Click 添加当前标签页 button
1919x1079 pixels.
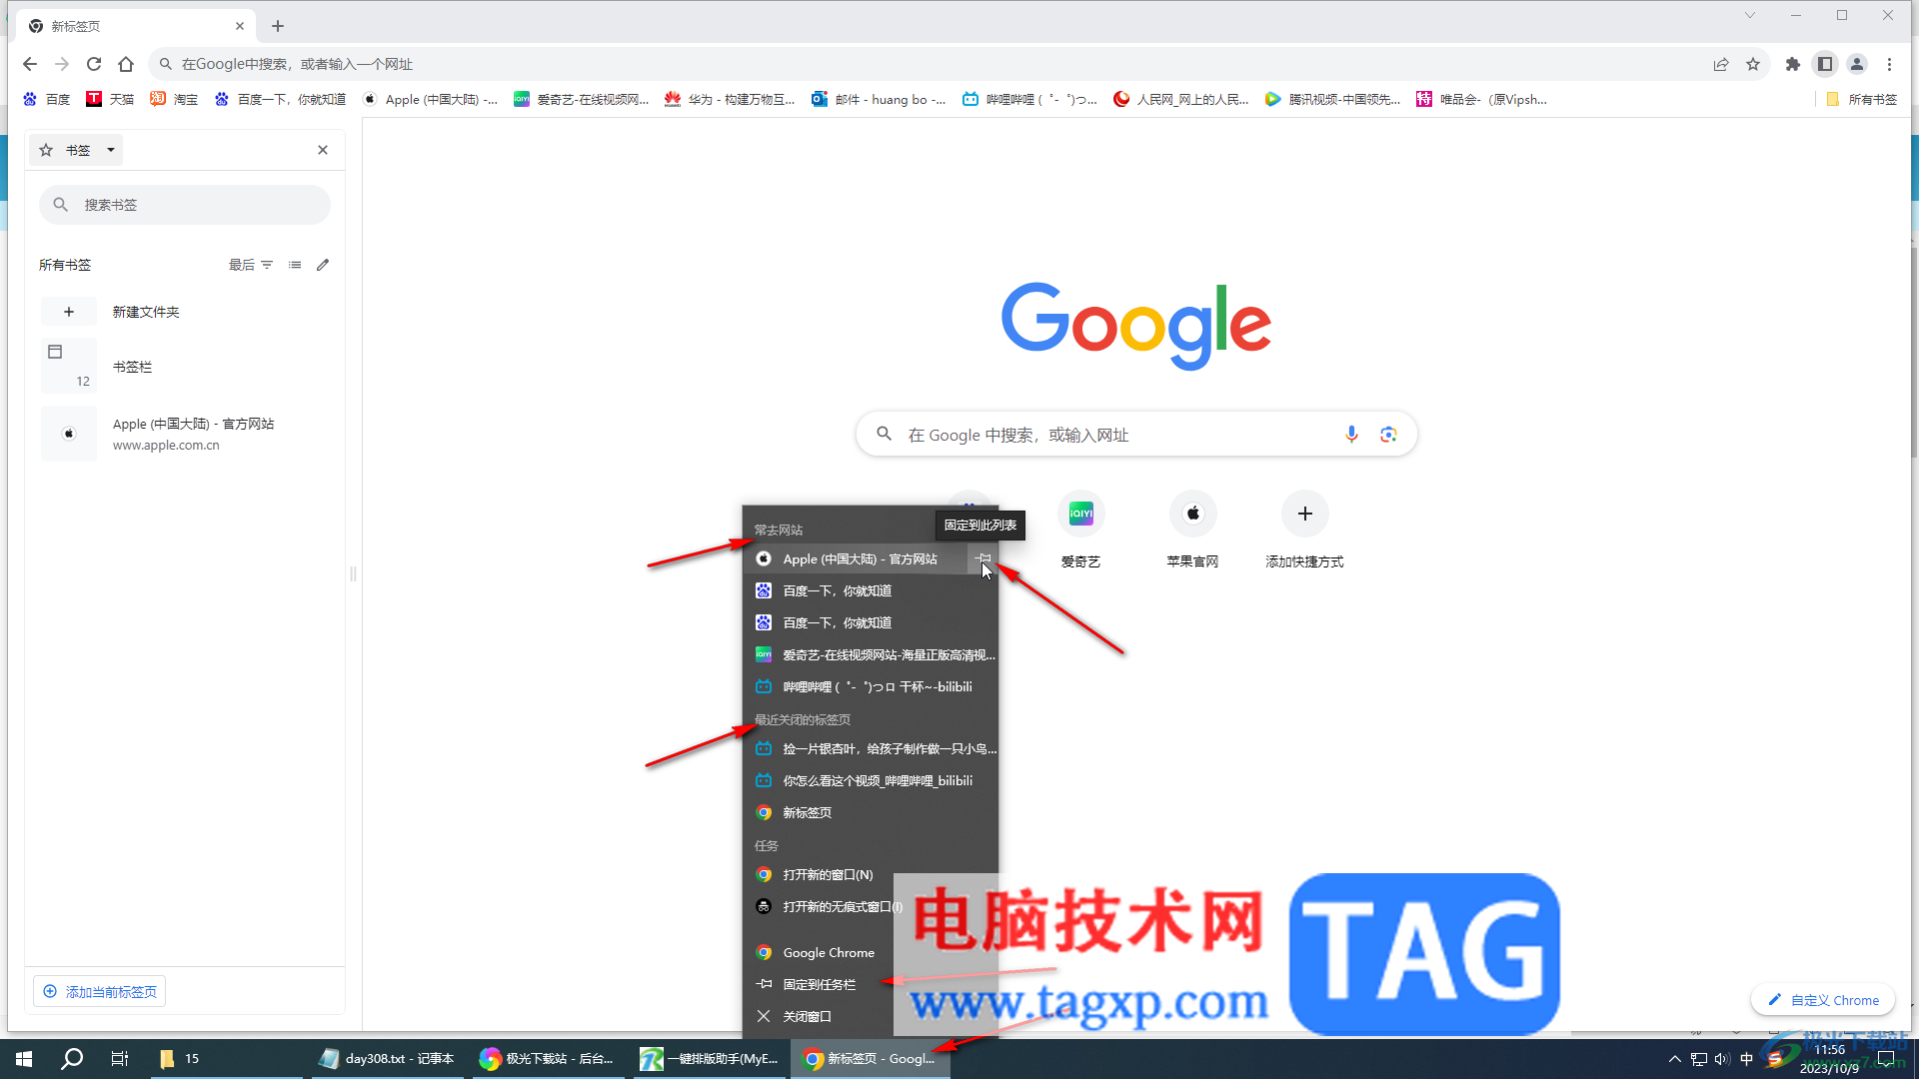point(100,992)
